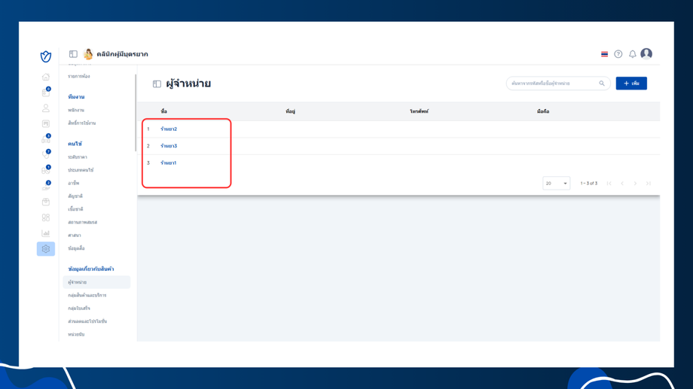Click the ชื่อ column header
Screen dimensions: 693x389
point(163,111)
